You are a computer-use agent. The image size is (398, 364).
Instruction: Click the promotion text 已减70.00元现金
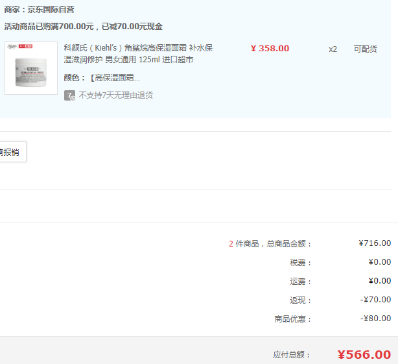[x=132, y=27]
